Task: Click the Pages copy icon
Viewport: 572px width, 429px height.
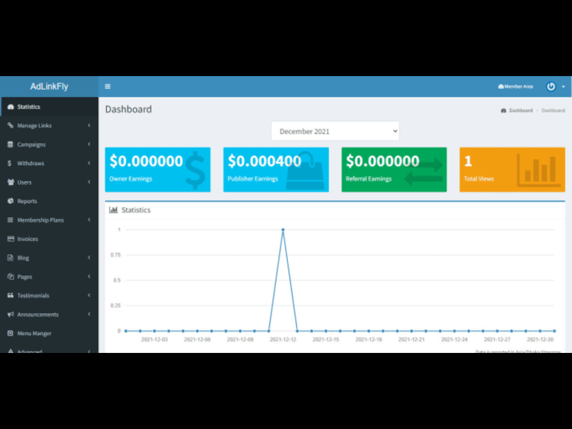Action: (10, 276)
